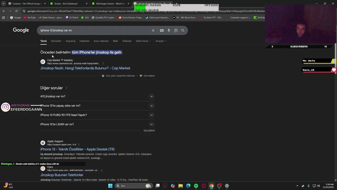Start voice search with the microphone icon

(169, 30)
